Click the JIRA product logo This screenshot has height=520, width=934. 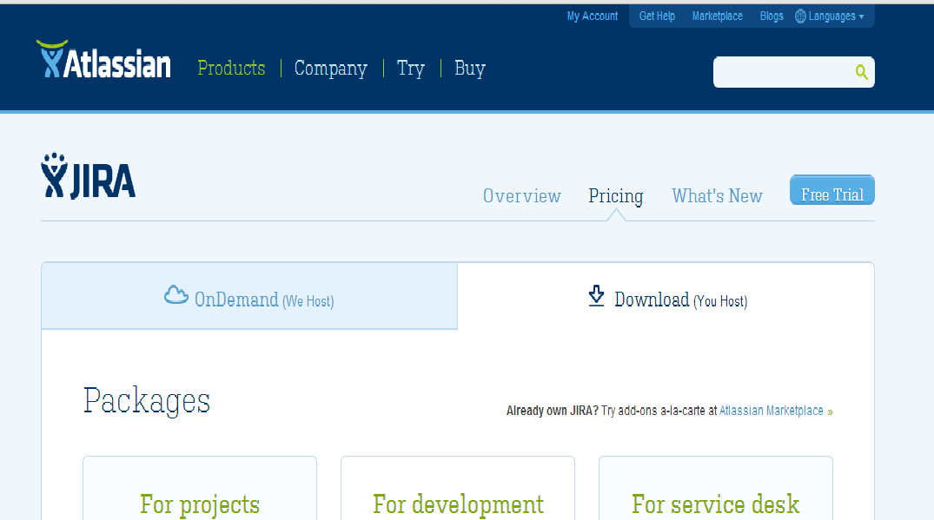[88, 175]
